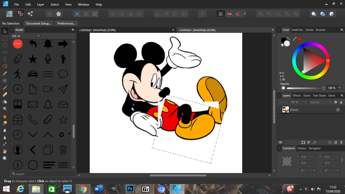Pick the Pixel tool grid icon
Viewport: 345px width, 194px height.
tap(5, 81)
